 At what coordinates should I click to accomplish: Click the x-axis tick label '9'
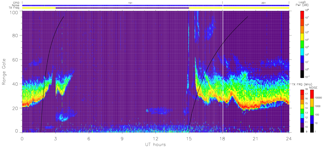coord(122,138)
